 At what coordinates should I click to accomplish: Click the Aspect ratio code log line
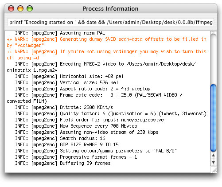83,89
